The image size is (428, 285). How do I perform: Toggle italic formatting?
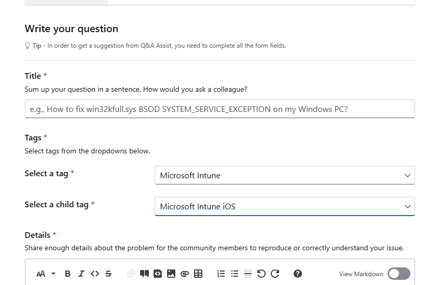pyautogui.click(x=81, y=274)
